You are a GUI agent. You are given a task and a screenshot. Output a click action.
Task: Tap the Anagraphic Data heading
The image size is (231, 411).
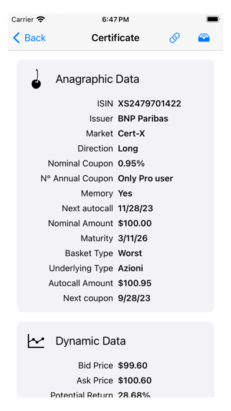point(97,79)
